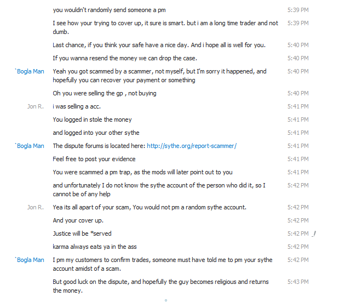The height and width of the screenshot is (302, 339).
Task: Click Bogla Man beside "I pm my customers"
Action: (30, 260)
